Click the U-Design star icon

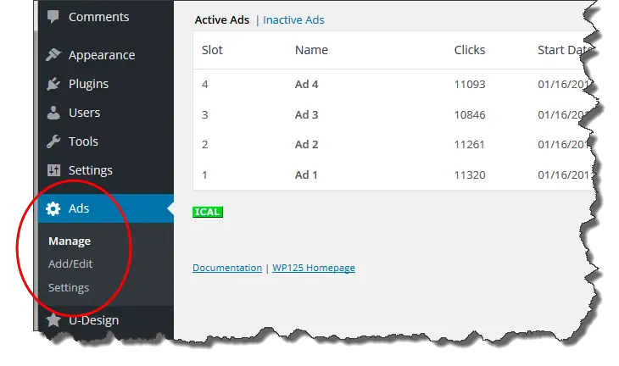[x=53, y=320]
